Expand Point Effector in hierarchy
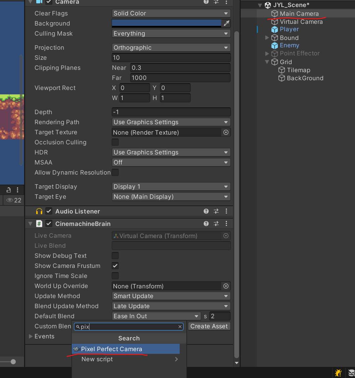Image resolution: width=355 pixels, height=378 pixels. pyautogui.click(x=267, y=53)
